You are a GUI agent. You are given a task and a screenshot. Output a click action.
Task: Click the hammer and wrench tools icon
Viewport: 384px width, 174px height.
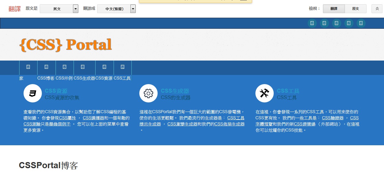tap(265, 93)
